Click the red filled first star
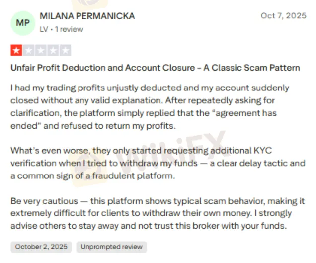Image resolution: width=316 pixels, height=263 pixels. coord(16,50)
